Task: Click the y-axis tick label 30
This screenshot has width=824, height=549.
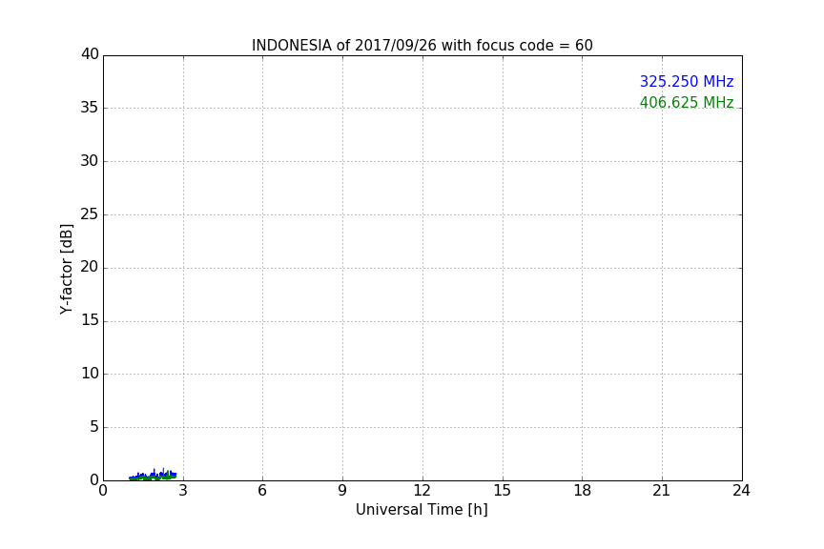Action: 90,161
